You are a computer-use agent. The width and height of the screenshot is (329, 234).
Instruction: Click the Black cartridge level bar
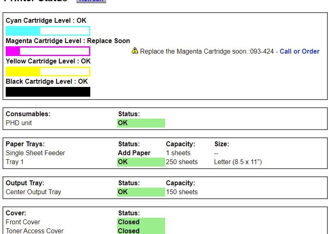coord(48,92)
